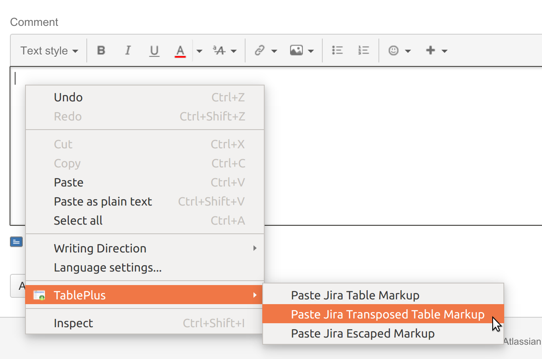
Task: Open emoticon dropdown arrow
Action: [x=408, y=51]
